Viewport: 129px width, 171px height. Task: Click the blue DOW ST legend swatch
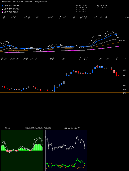[3, 6]
